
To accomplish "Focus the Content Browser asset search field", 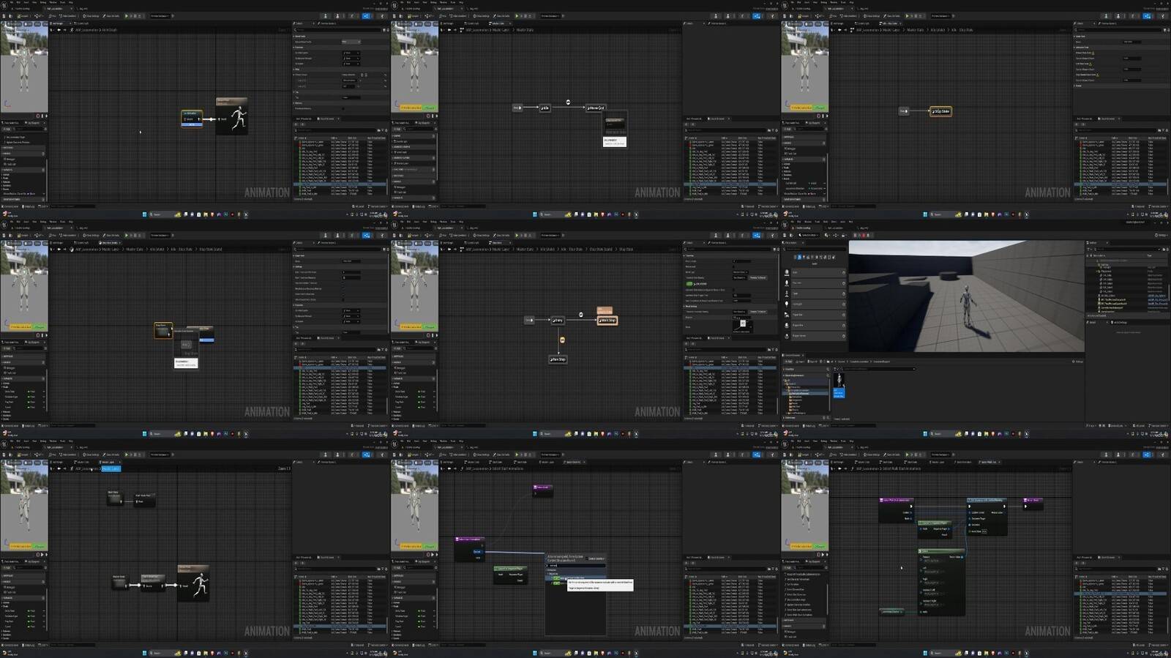I will [x=878, y=369].
